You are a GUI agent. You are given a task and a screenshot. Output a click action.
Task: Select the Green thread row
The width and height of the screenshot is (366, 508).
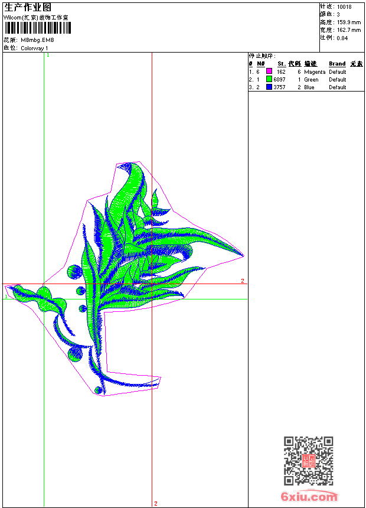pyautogui.click(x=306, y=79)
